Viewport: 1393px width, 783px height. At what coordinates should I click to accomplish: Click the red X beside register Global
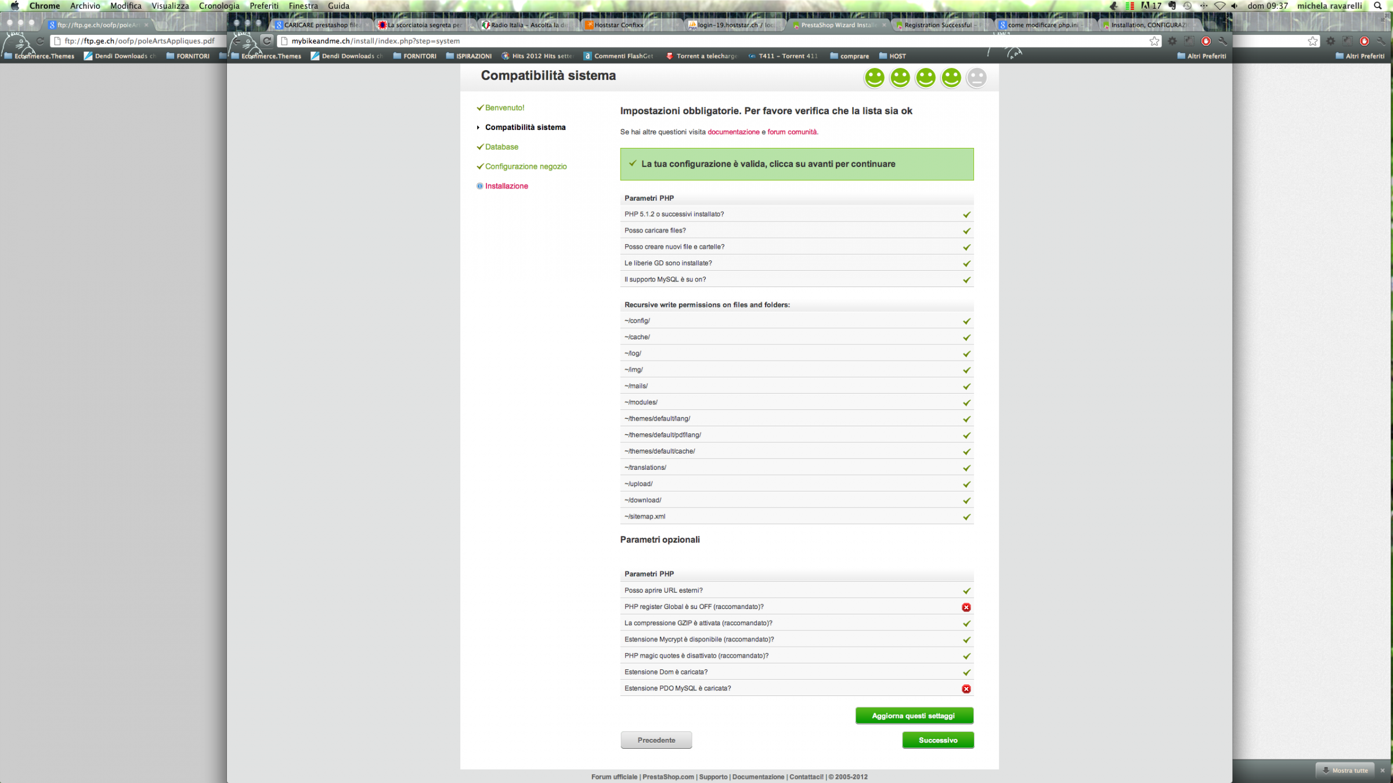pos(966,607)
